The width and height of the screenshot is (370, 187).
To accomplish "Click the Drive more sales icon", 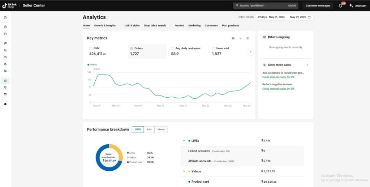I will click(264, 65).
